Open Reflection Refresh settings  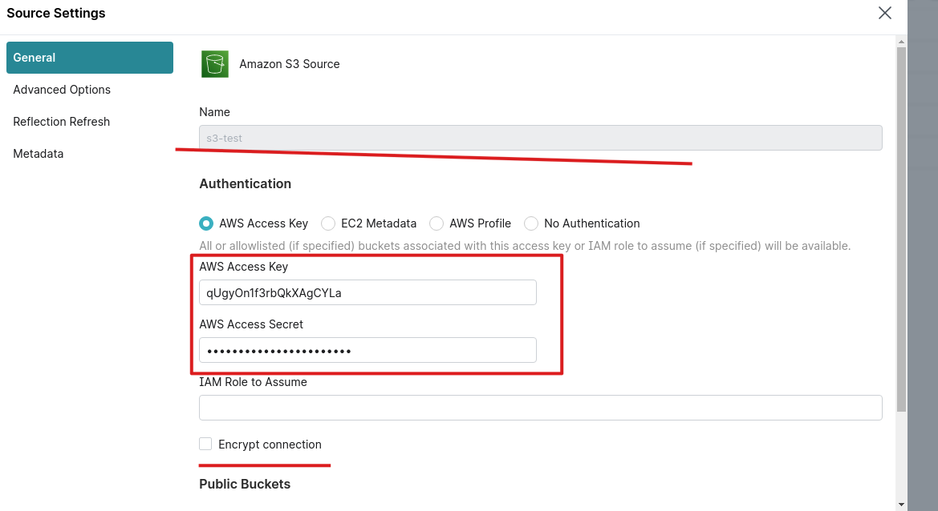click(62, 122)
